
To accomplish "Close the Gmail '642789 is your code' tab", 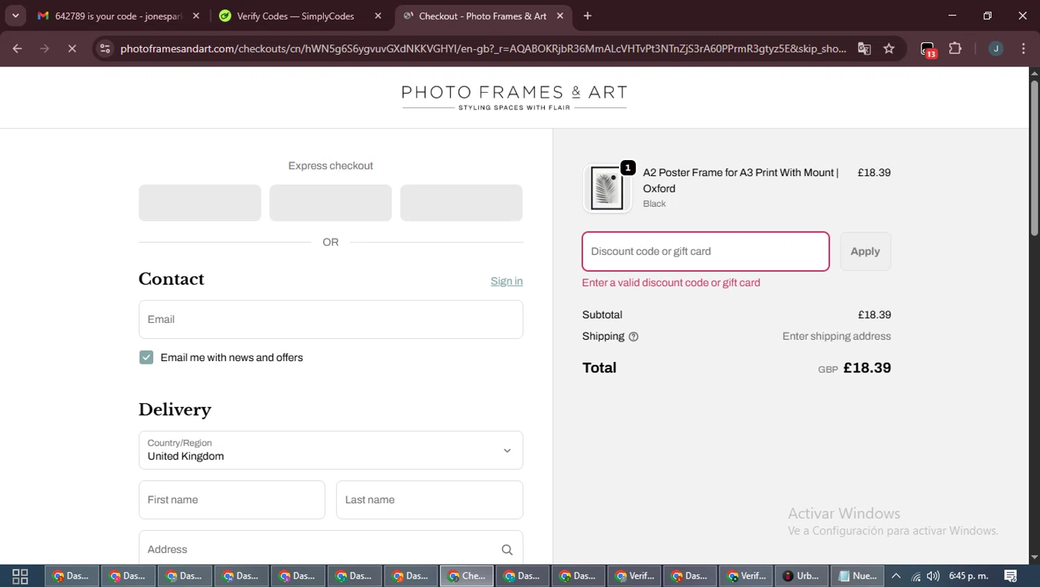I will (196, 16).
